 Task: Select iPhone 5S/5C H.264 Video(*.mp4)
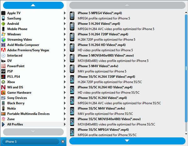(127, 100)
